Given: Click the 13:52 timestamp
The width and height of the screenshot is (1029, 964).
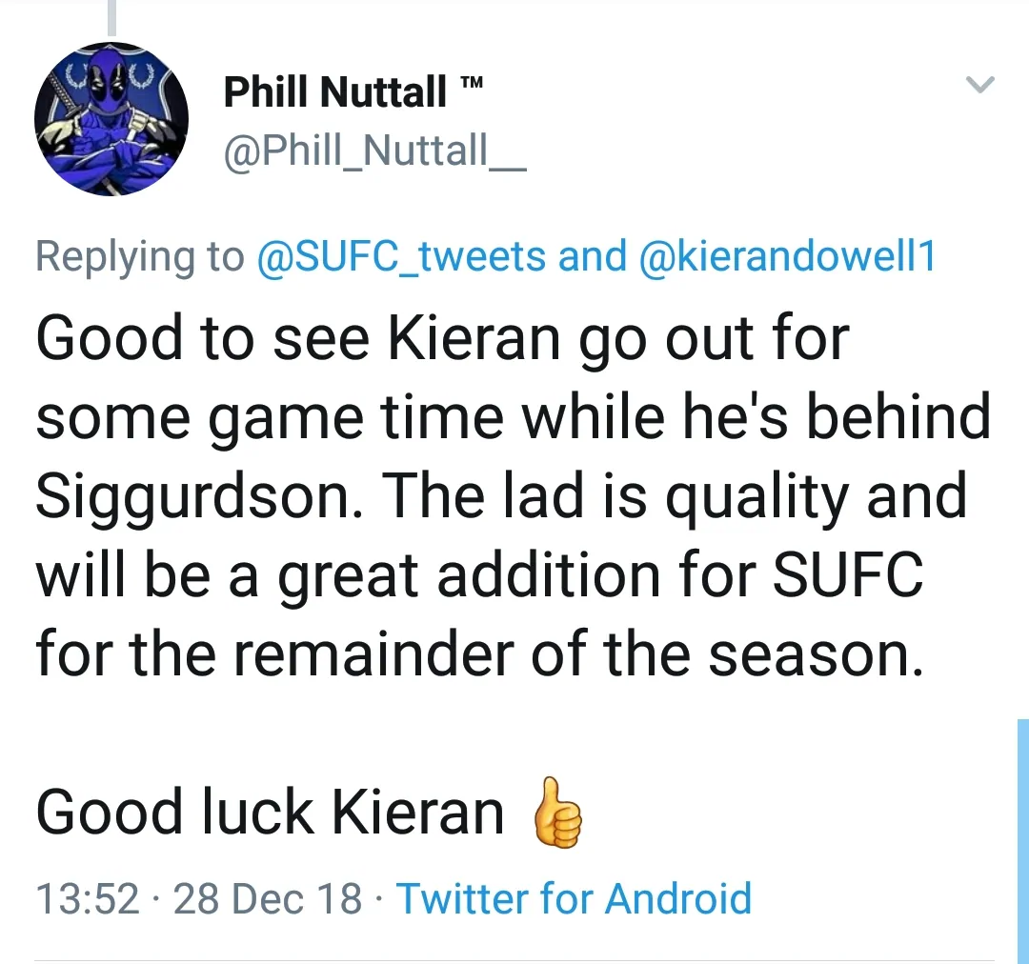Looking at the screenshot, I should click(x=88, y=898).
